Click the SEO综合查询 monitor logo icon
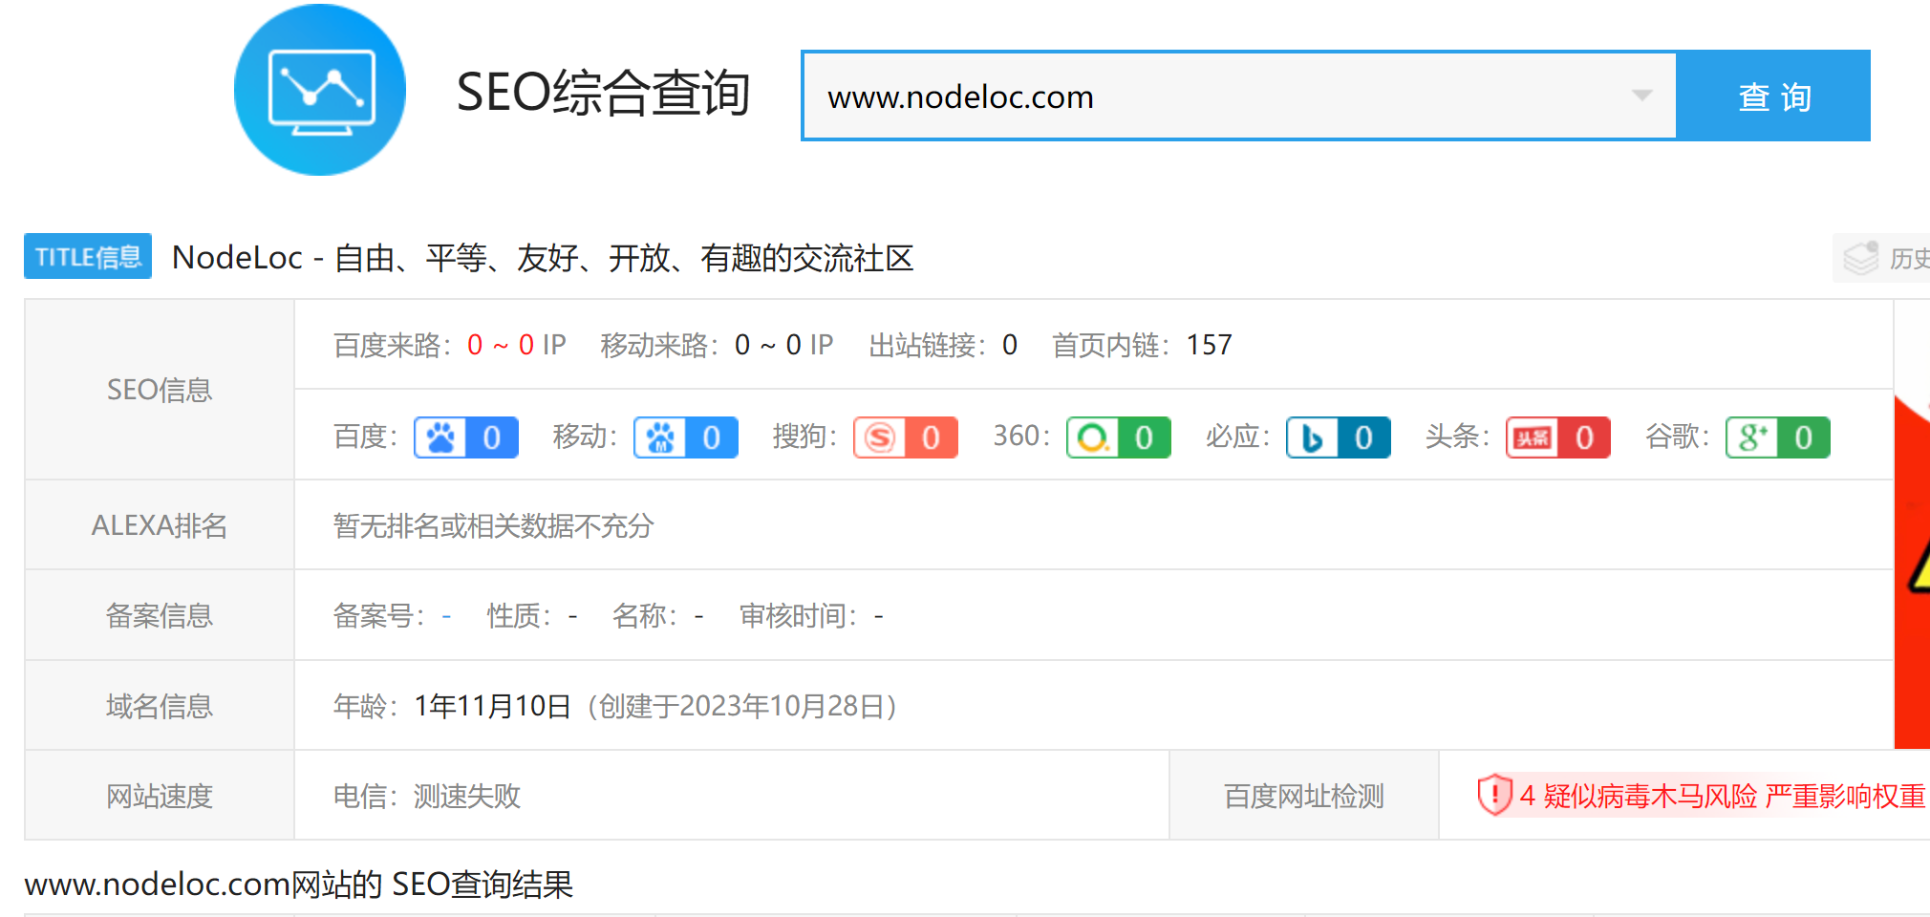This screenshot has height=917, width=1930. click(x=320, y=91)
